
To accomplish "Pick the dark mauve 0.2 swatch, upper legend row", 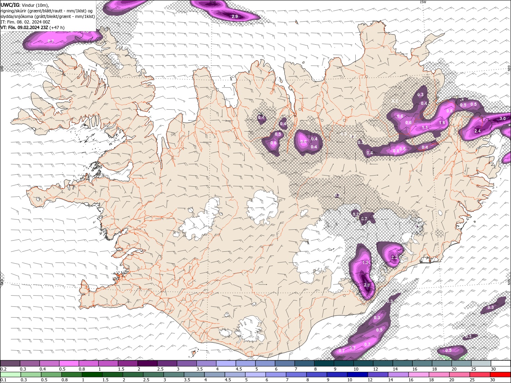I will click(x=10, y=363).
